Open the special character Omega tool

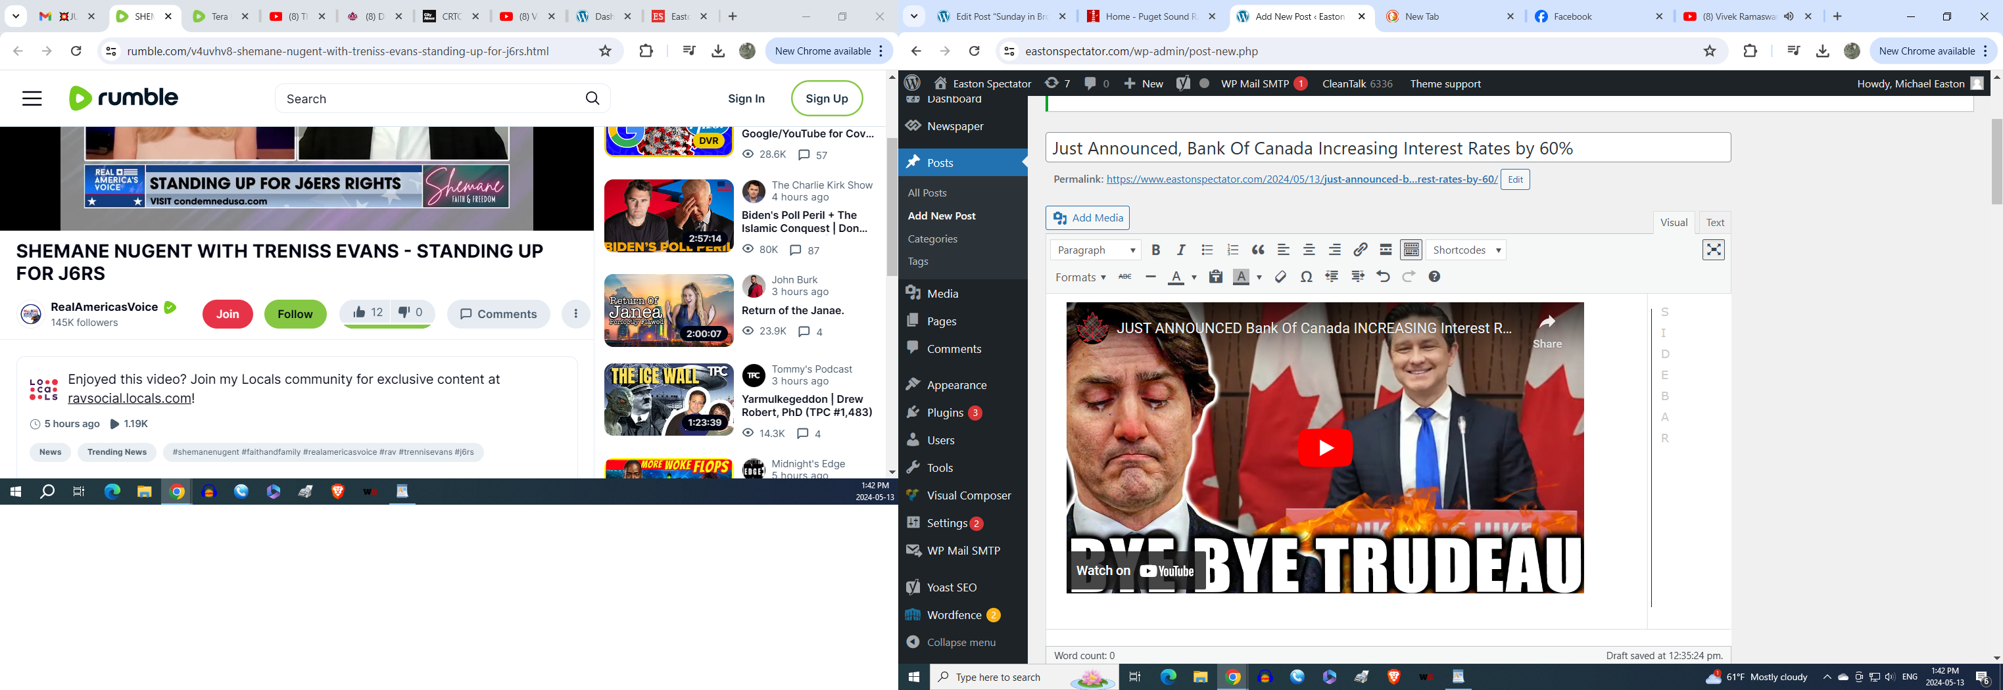[x=1307, y=277]
